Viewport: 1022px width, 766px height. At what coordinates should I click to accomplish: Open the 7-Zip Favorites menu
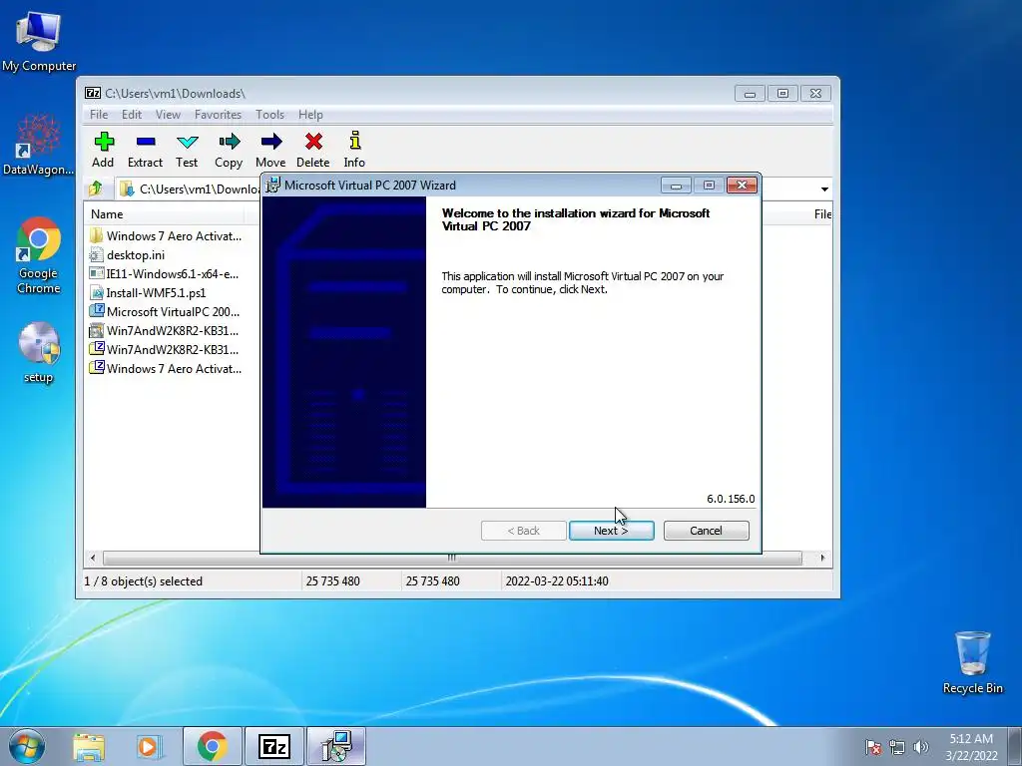click(x=219, y=115)
